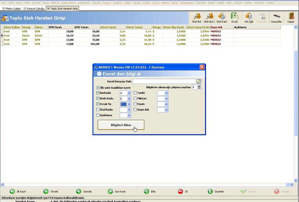This screenshot has width=299, height=202.
Task: Enable the Tarihi checkbox
Action: (x=135, y=93)
